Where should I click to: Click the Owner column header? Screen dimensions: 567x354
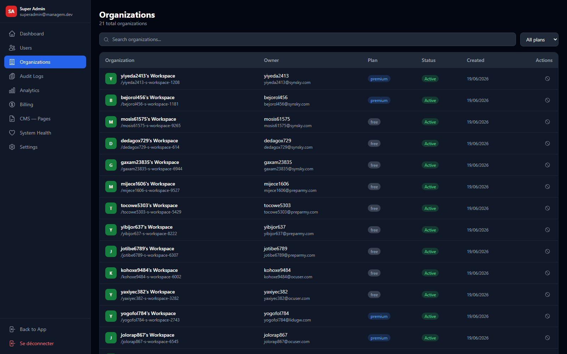(x=271, y=60)
